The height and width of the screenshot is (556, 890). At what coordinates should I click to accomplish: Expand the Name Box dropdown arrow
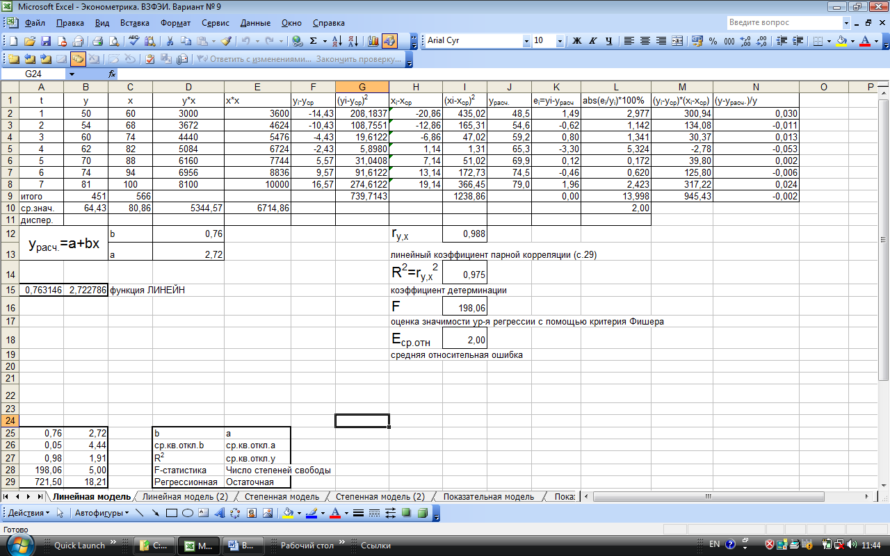coord(71,74)
